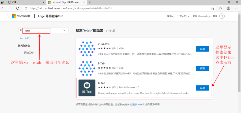Click the browser Forward arrow

[10, 8]
